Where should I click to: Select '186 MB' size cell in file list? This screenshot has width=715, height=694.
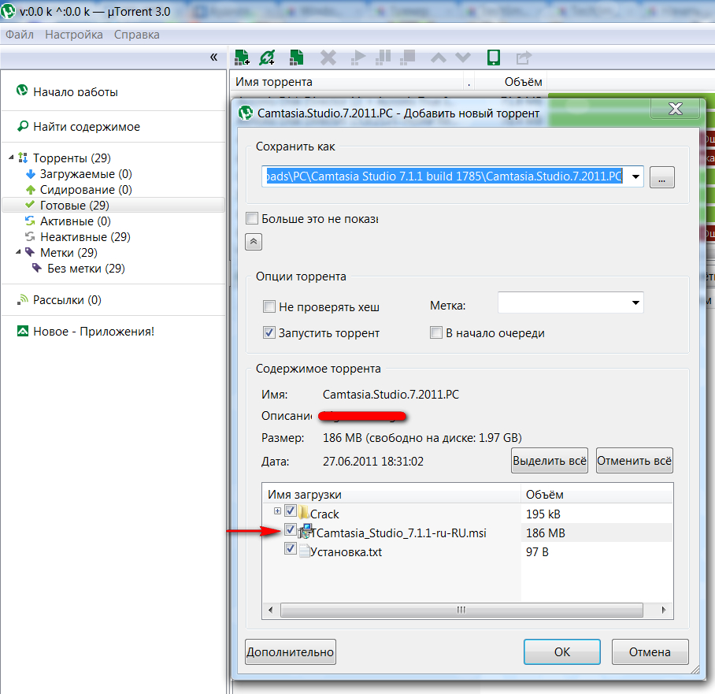pos(546,533)
